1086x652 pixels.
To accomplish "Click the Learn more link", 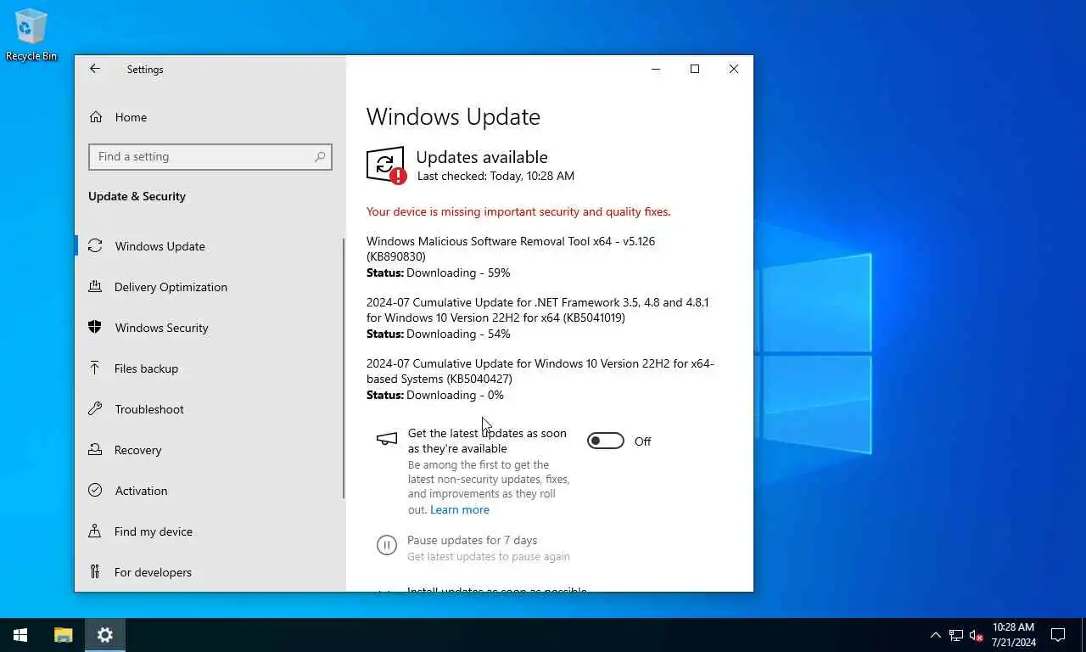I will point(460,510).
